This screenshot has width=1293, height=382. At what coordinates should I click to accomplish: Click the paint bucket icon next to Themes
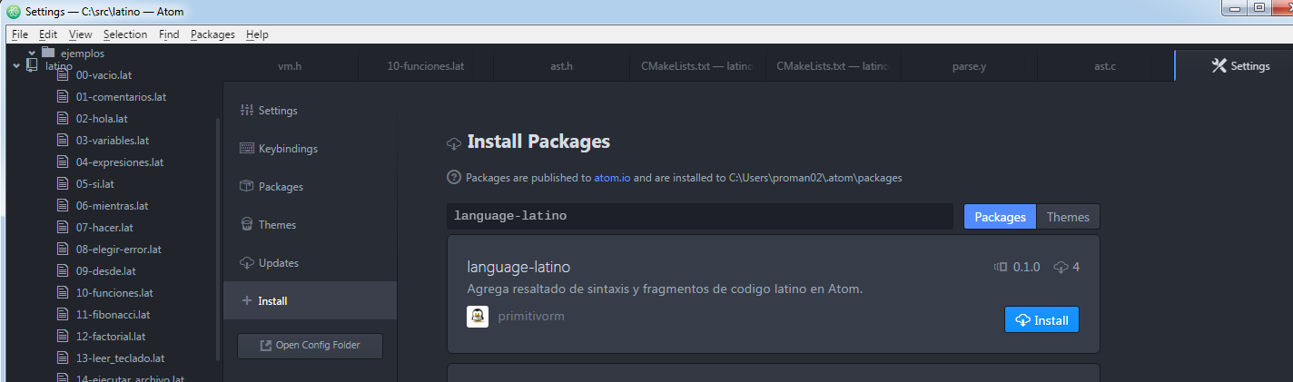246,224
